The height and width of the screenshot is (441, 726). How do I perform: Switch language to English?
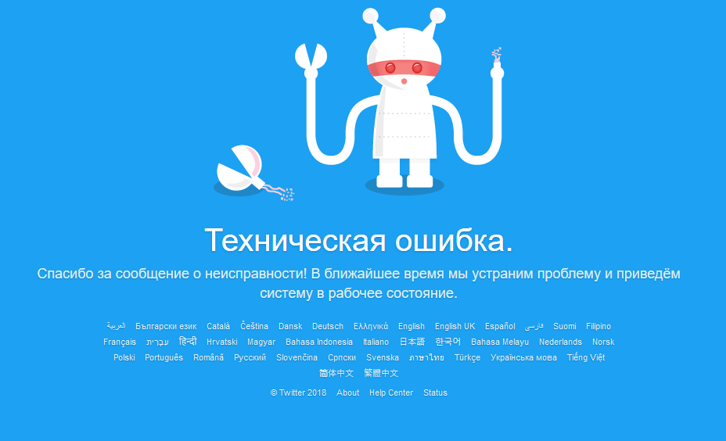click(x=412, y=326)
